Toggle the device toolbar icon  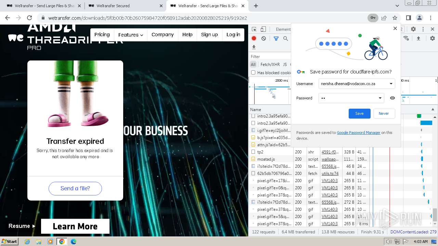(263, 29)
